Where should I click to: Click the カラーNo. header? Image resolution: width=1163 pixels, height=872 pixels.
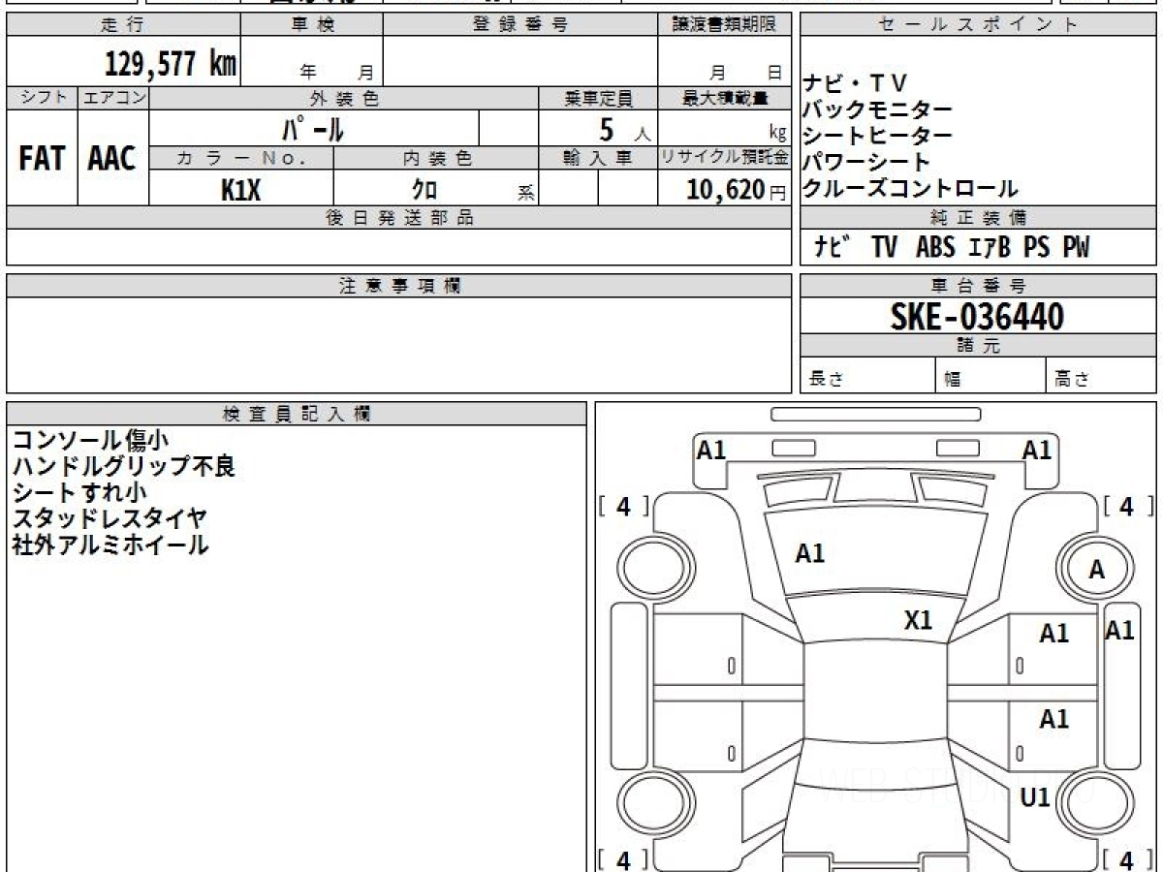coord(241,158)
